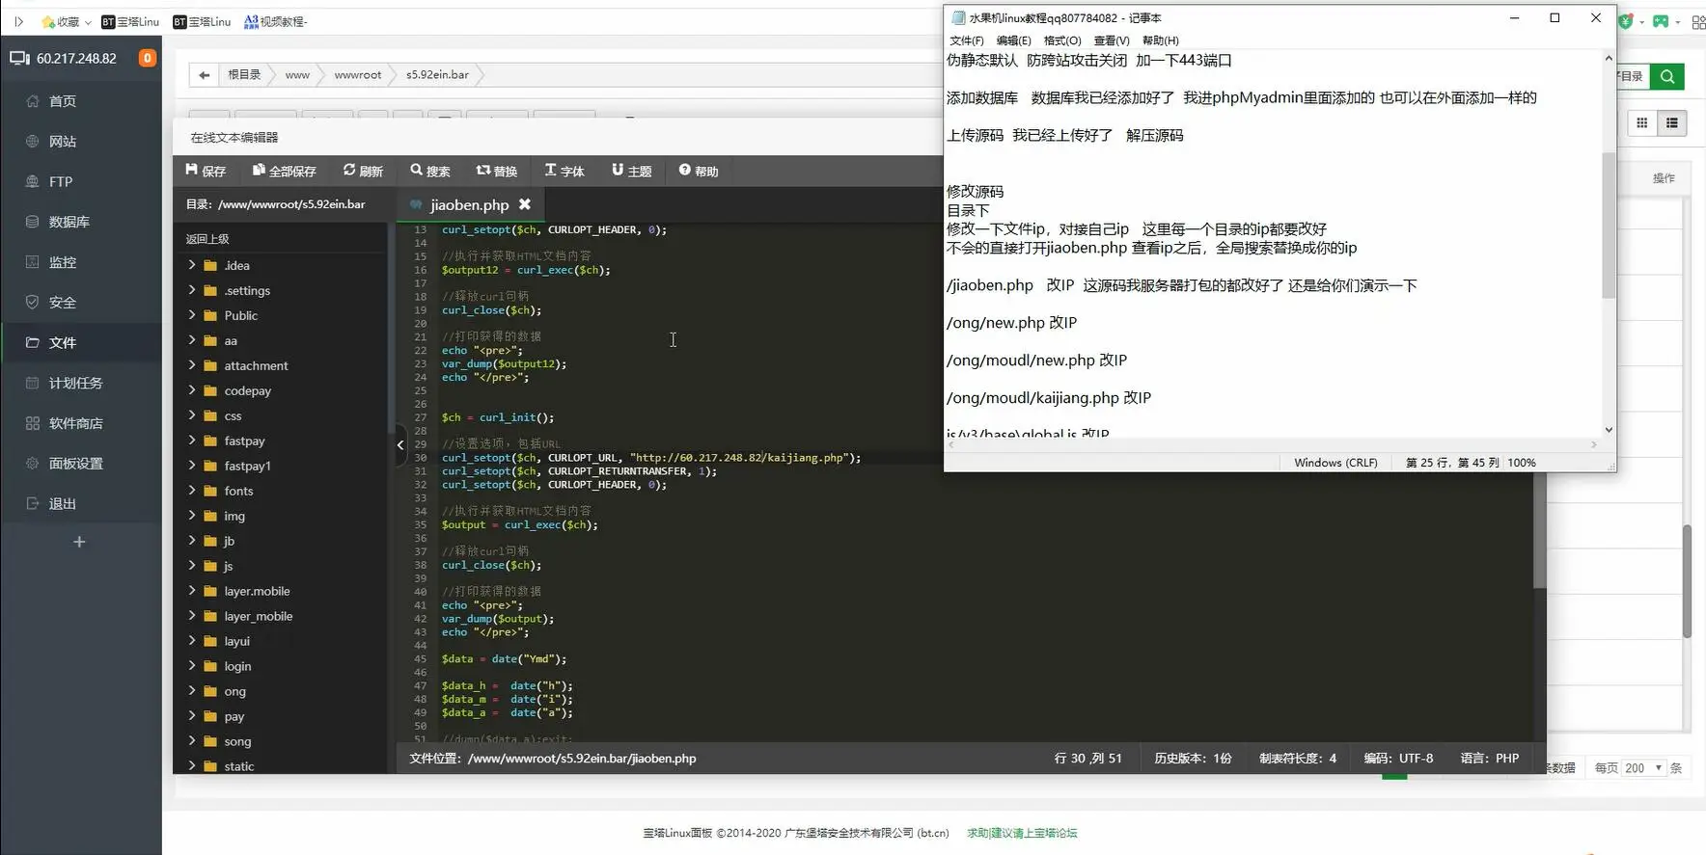Open the 视频教程 browser bookmark

point(276,21)
